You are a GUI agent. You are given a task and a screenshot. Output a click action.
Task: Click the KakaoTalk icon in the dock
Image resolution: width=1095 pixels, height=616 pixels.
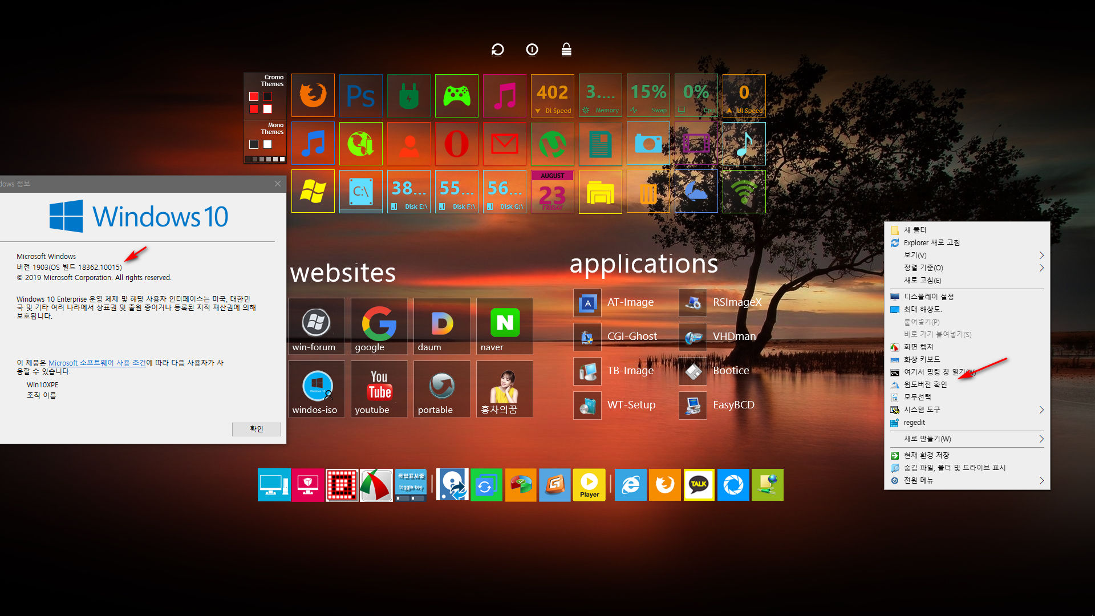point(699,485)
